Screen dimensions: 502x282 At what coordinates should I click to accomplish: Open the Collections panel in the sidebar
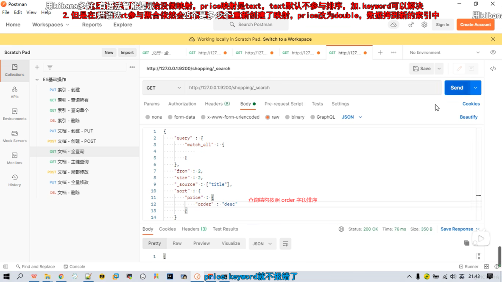click(14, 71)
